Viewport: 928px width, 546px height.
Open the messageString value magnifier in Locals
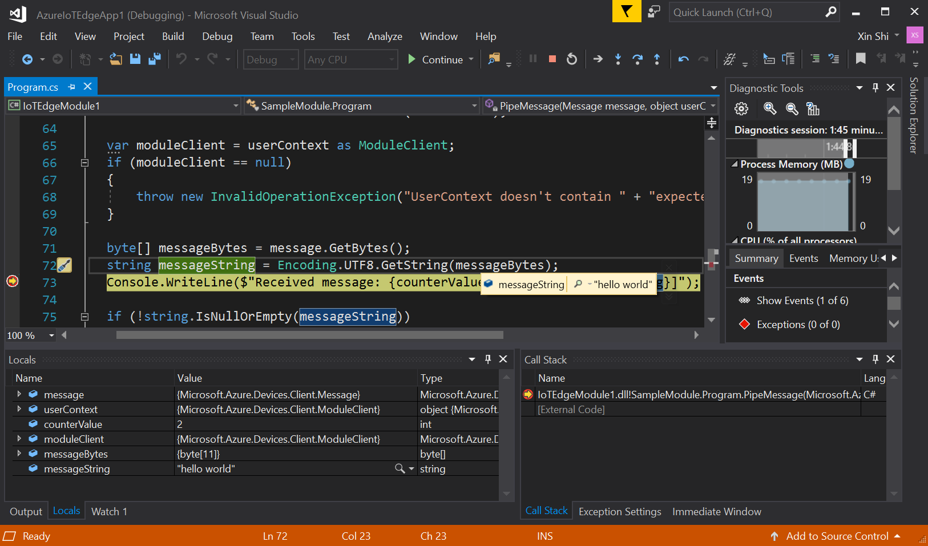pyautogui.click(x=399, y=468)
